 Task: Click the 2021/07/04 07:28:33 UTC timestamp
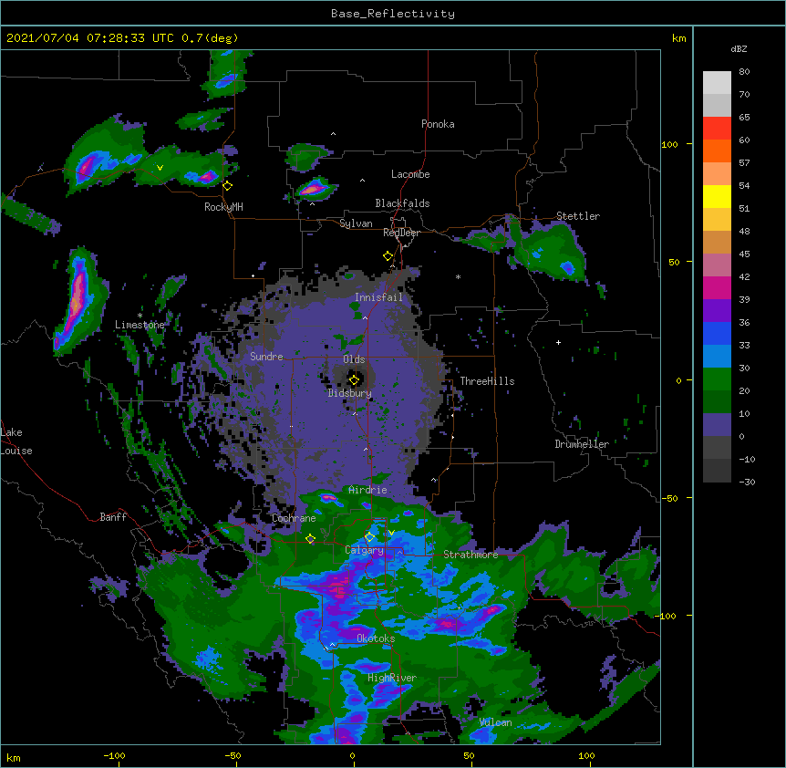point(122,38)
